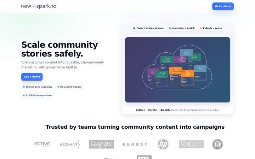
Task: Click the Canadian Geographic logo
Action: click(x=101, y=144)
